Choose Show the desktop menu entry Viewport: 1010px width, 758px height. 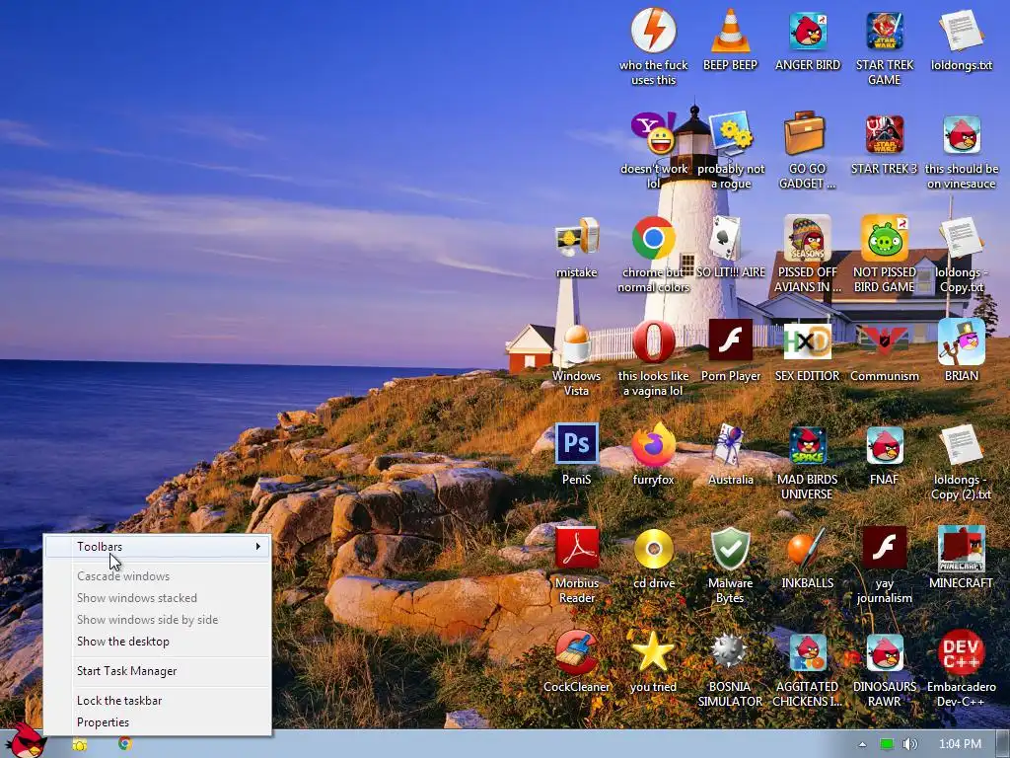click(158, 642)
